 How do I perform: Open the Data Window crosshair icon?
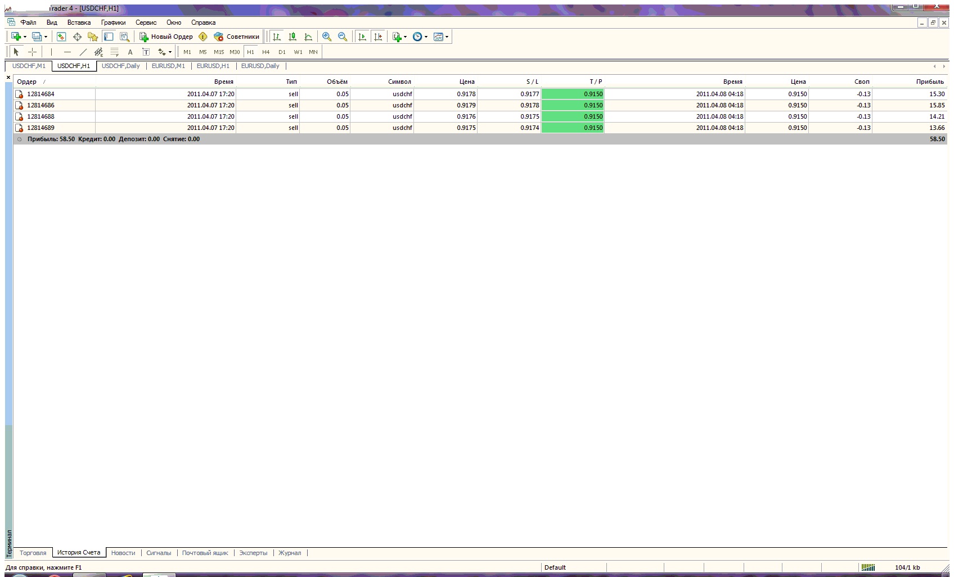(x=77, y=37)
